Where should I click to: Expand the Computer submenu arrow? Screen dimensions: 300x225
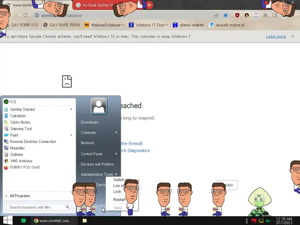(x=116, y=132)
